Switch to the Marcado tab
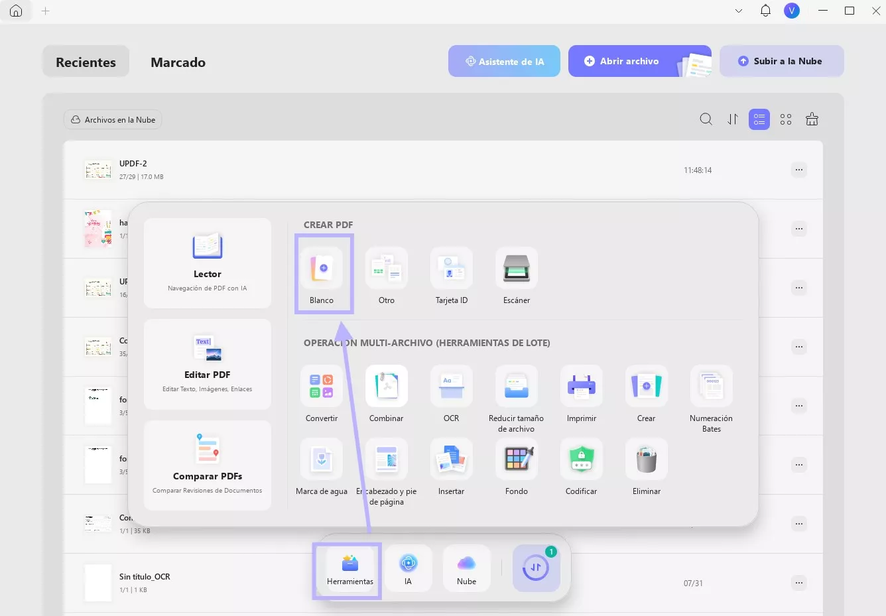Viewport: 886px width, 616px height. (178, 62)
